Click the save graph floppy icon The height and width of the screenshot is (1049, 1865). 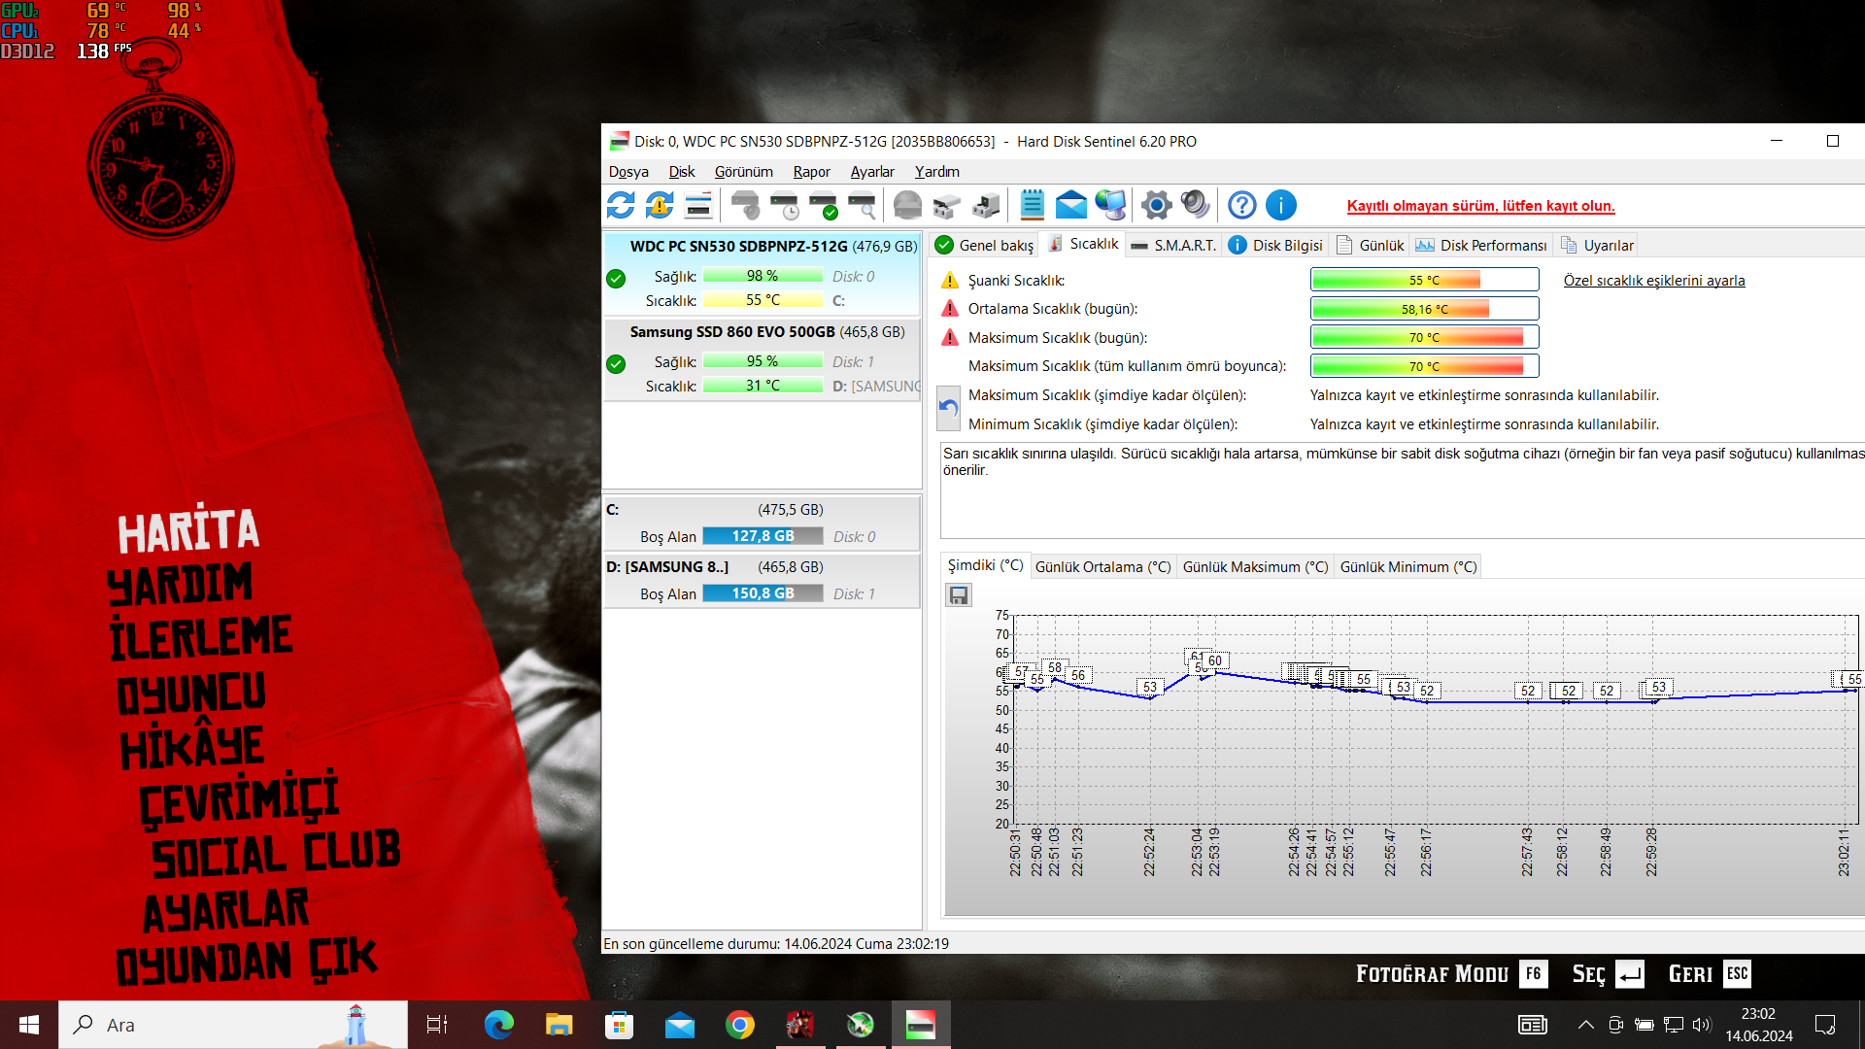[959, 595]
